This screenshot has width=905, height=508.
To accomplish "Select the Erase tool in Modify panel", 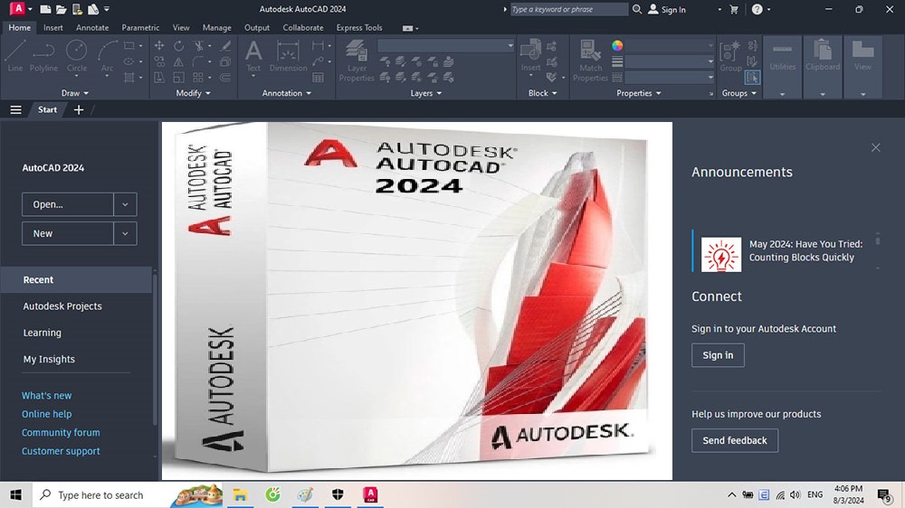I will coord(225,45).
